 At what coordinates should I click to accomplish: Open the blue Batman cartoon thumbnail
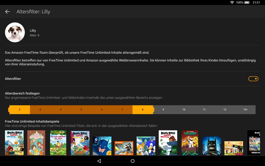[102, 146]
